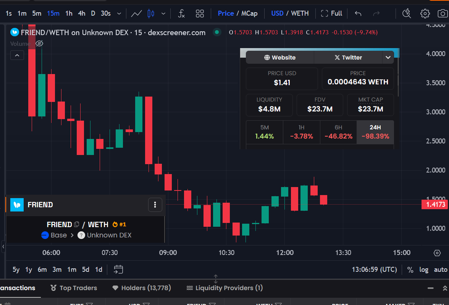
Task: Select the 6H price change tab
Action: (x=338, y=132)
